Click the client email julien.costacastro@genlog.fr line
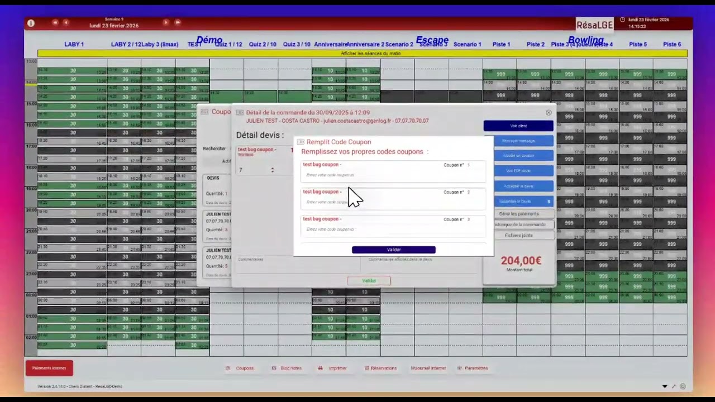Viewport: 715px width, 402px height. click(x=337, y=121)
